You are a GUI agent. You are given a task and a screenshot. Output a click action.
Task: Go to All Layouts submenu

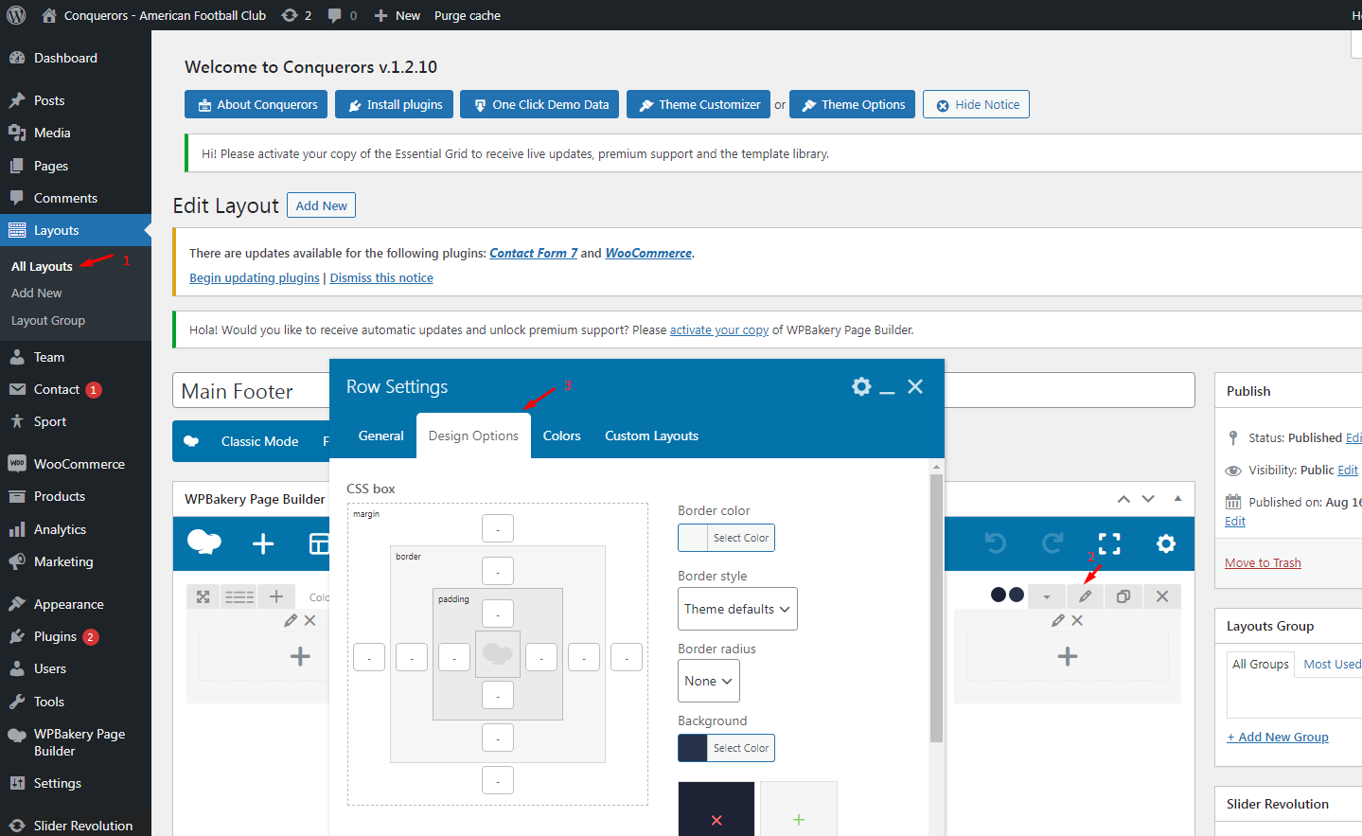tap(42, 267)
